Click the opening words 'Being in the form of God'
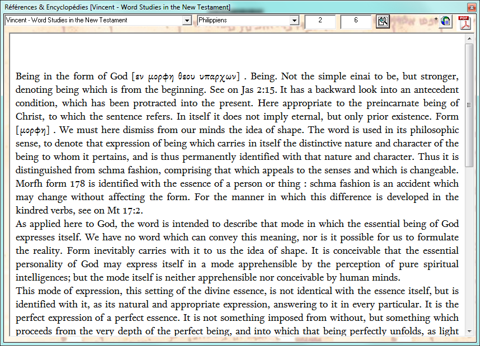 tap(71, 77)
